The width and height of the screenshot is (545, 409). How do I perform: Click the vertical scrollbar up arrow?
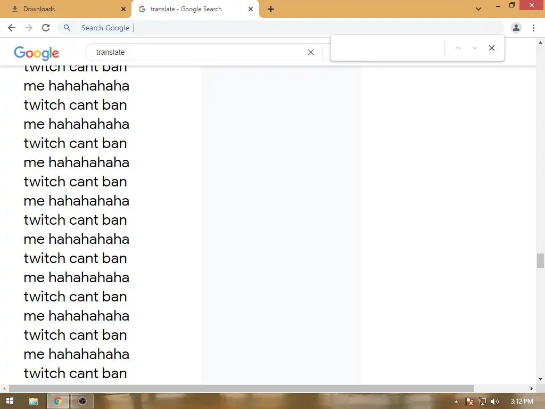540,43
